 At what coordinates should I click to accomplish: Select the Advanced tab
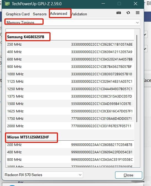(x=59, y=14)
